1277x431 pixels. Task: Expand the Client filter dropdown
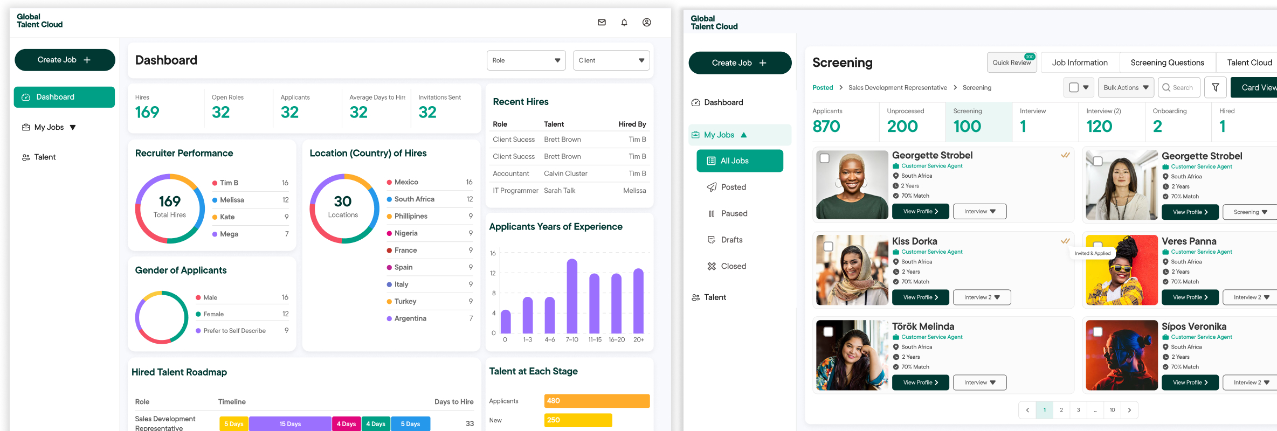coord(611,60)
